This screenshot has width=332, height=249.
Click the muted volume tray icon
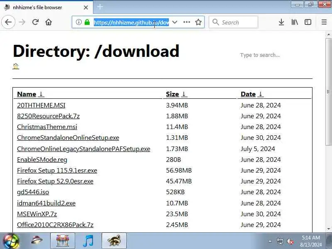tap(290, 241)
